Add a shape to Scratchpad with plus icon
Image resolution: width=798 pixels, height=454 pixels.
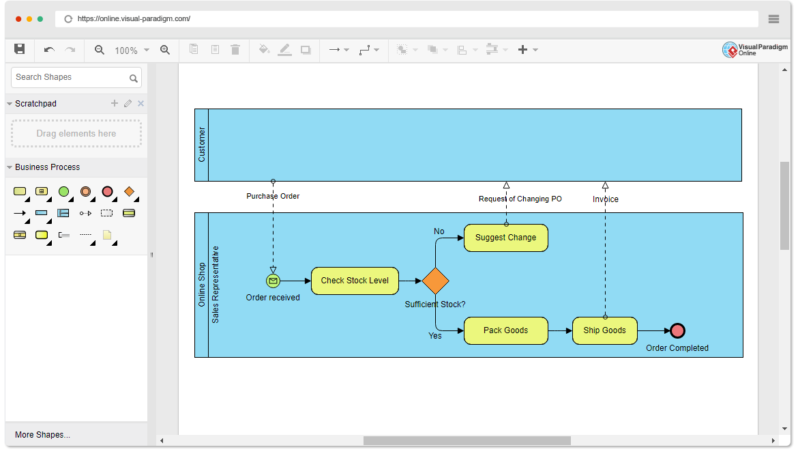(115, 104)
